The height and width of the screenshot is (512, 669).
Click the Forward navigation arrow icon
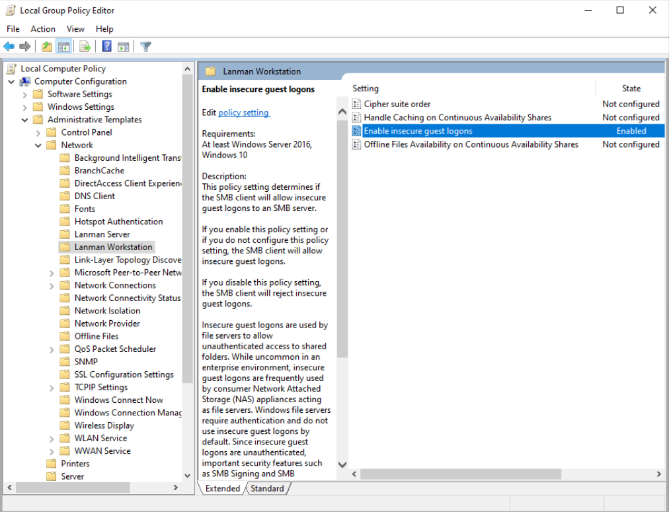tap(24, 46)
